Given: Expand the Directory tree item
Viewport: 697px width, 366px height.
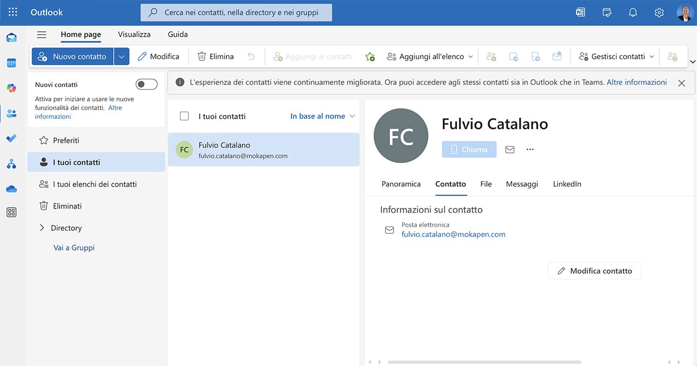Looking at the screenshot, I should tap(42, 228).
